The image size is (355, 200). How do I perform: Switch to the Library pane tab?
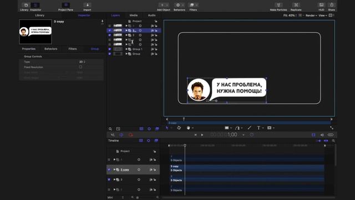(40, 15)
